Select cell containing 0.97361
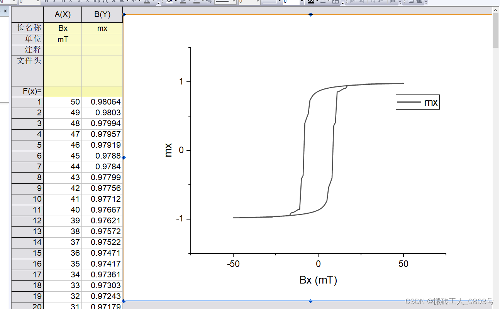 coord(102,275)
